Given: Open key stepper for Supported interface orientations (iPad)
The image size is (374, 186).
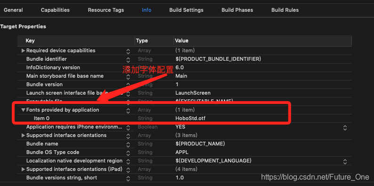Looking at the screenshot, I should pos(128,170).
